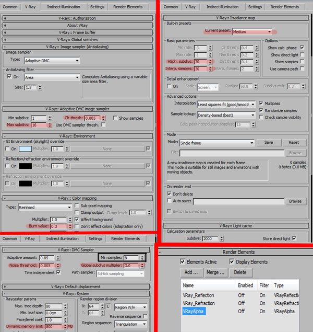Open the Color mapping Type Reinhard dropdown
Screen dimensions: 313x332
point(45,207)
